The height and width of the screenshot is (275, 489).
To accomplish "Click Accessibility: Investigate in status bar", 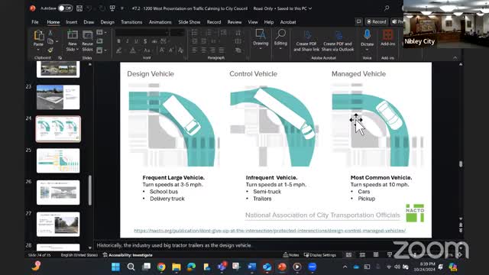I will (128, 255).
